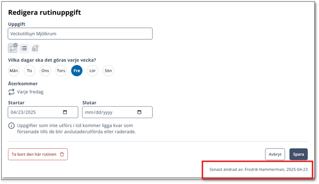Toggle the Sön weekday button
This screenshot has width=319, height=184.
[x=108, y=71]
